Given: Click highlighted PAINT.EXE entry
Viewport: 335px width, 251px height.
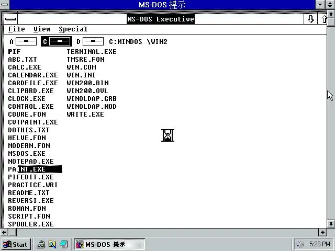Looking at the screenshot, I should 35,169.
